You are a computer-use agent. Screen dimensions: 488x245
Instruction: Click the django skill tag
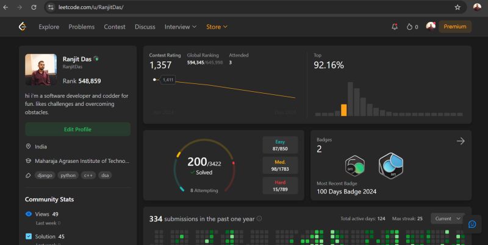click(45, 175)
